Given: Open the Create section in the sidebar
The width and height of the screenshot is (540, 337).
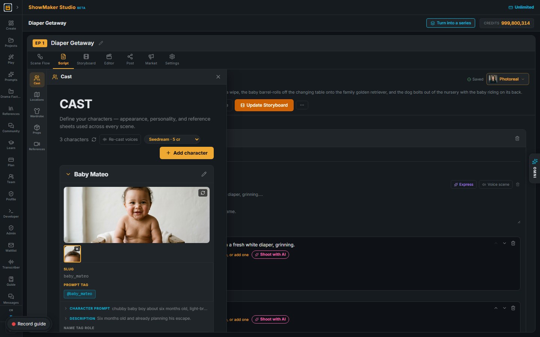Looking at the screenshot, I should pos(11,25).
